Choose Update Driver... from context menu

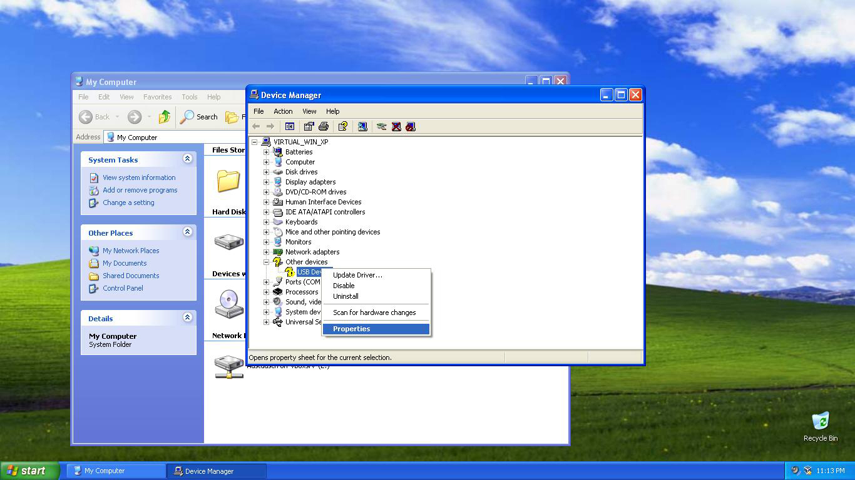point(376,275)
